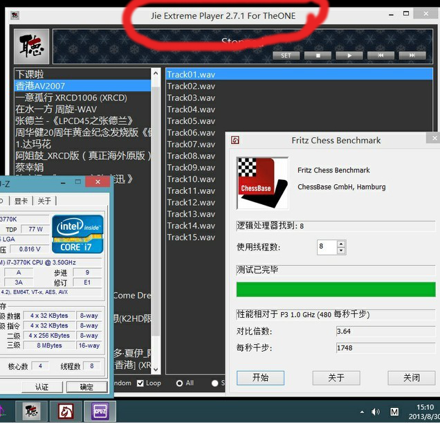The width and height of the screenshot is (440, 423).
Task: Click the 聽 logo in the player
Action: coord(31,46)
